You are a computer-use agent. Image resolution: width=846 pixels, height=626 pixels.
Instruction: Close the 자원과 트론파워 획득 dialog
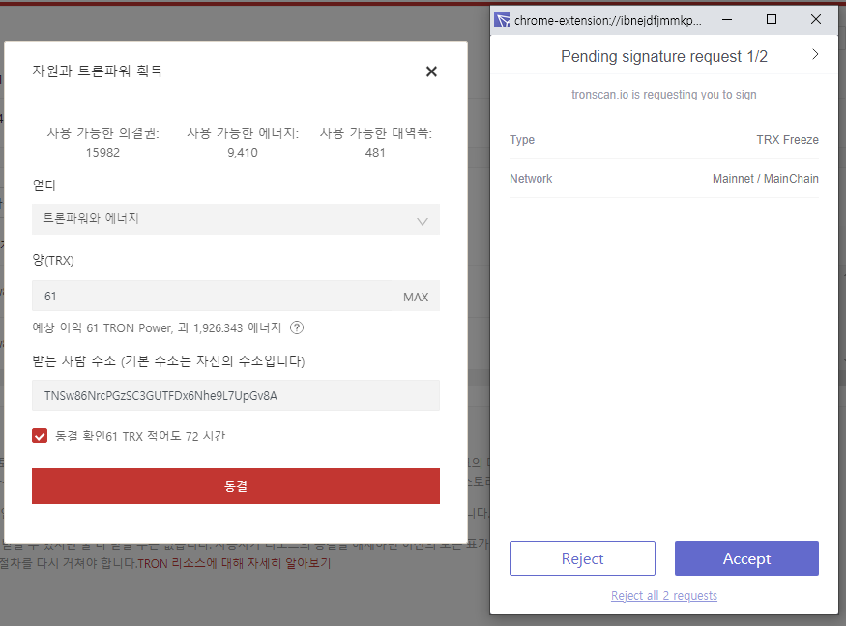[431, 71]
